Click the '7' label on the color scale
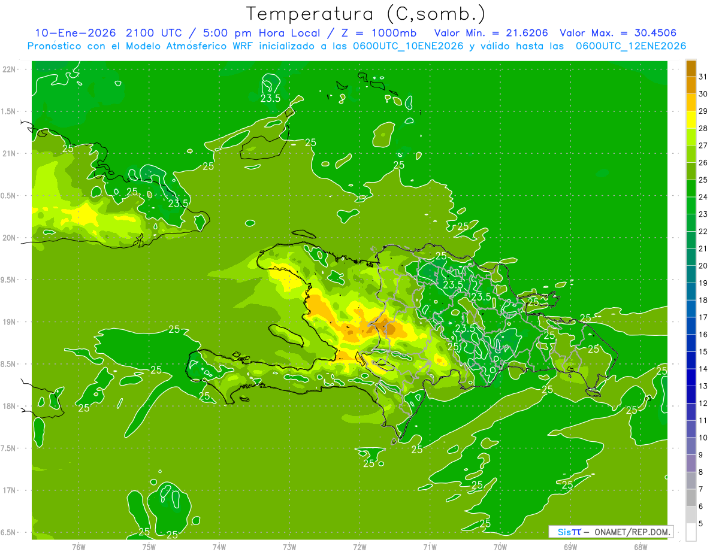719x555 pixels. tap(700, 489)
